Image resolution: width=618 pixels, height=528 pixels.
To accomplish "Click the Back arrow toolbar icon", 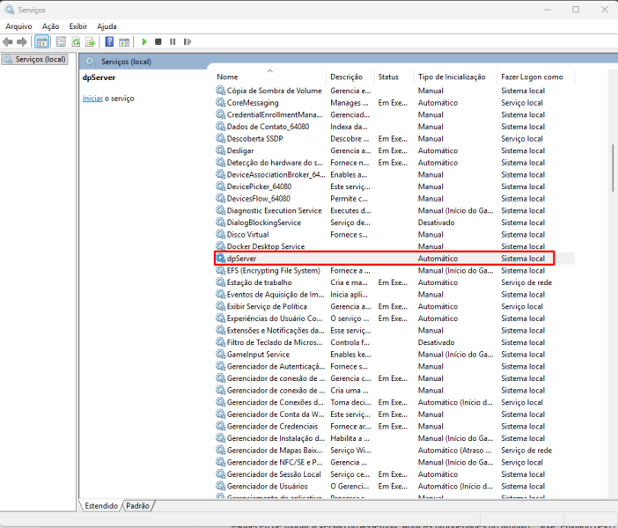I will point(8,41).
